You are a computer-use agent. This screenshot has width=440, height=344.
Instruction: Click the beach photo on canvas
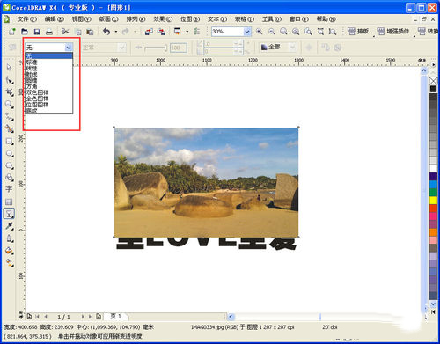[x=206, y=182]
